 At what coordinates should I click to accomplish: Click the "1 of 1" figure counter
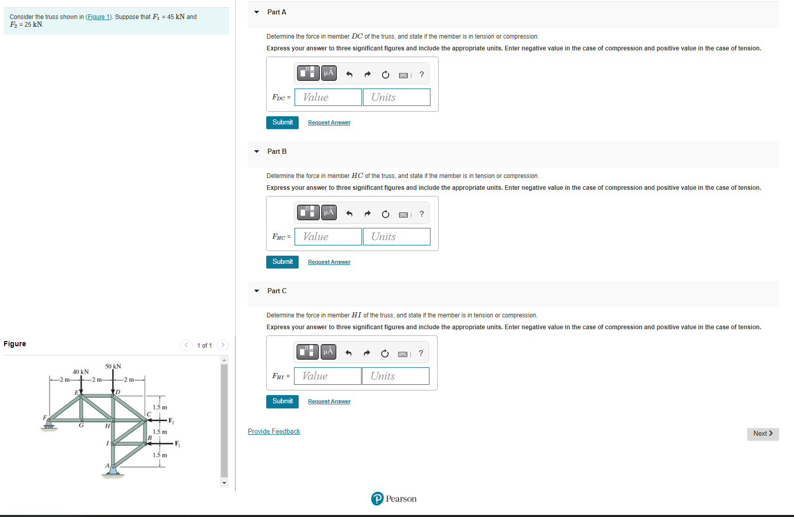[x=204, y=346]
